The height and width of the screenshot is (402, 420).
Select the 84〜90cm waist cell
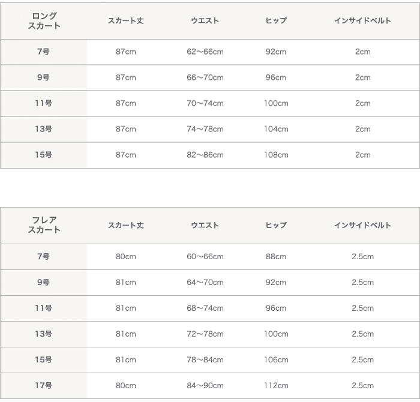click(205, 386)
